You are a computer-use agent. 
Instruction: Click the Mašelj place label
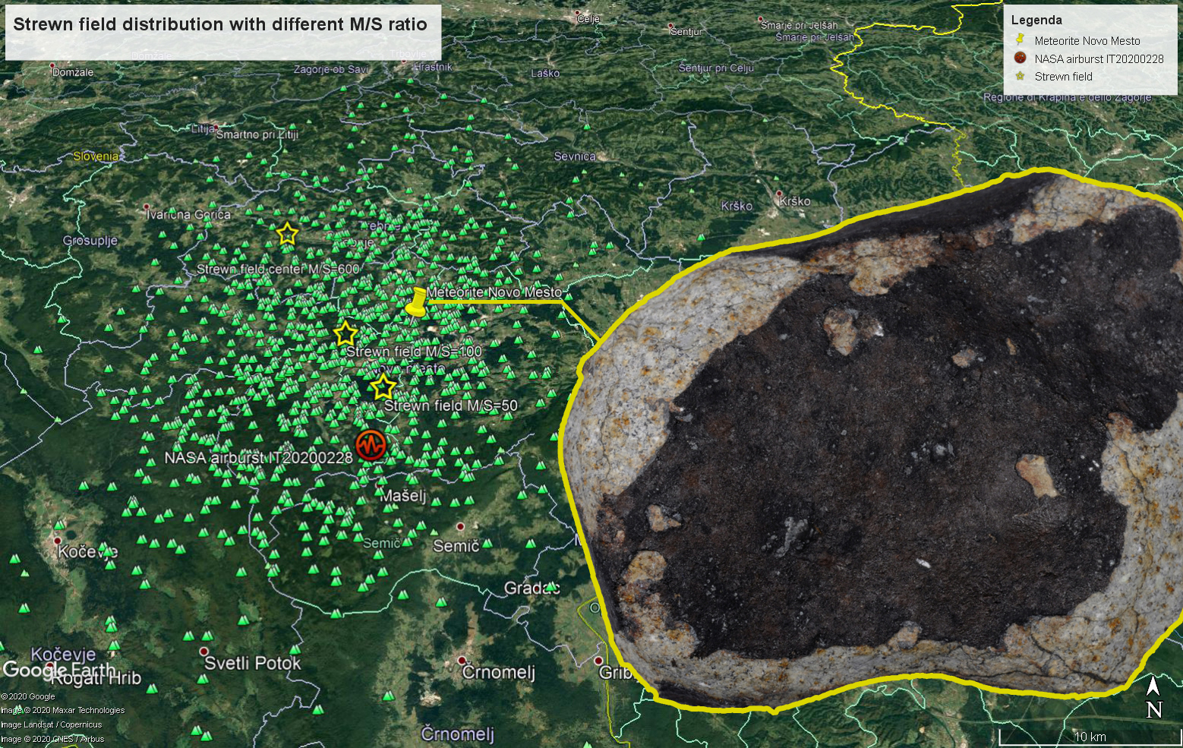coord(402,496)
